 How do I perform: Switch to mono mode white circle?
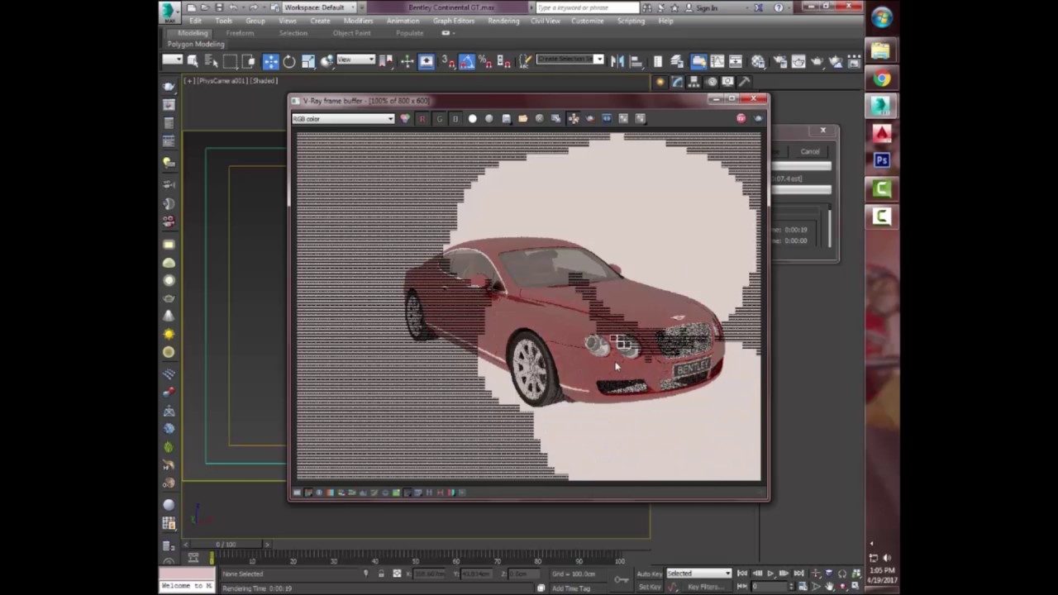(472, 119)
